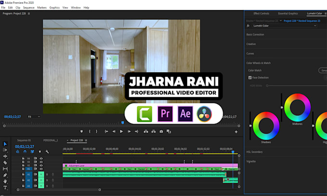Play the program monitor
This screenshot has width=327, height=196.
click(x=121, y=131)
